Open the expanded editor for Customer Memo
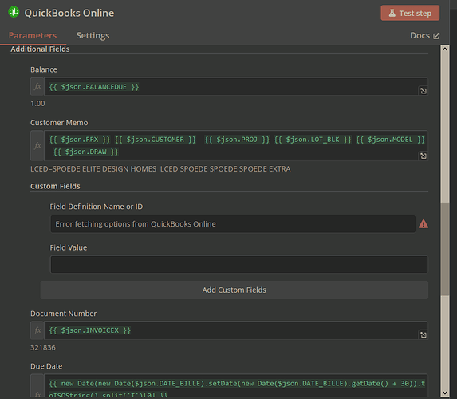 coord(424,156)
